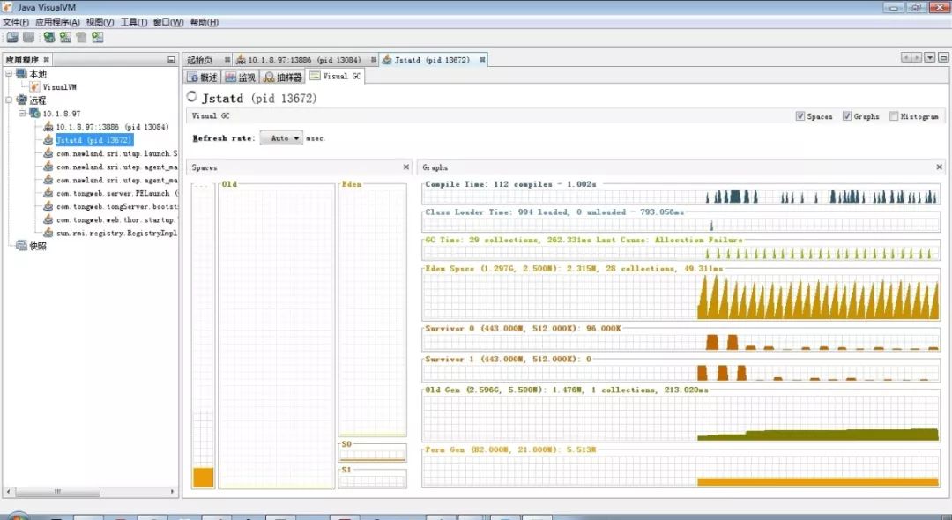Open the Refresh rate Auto dropdown
The height and width of the screenshot is (520, 952).
point(281,138)
